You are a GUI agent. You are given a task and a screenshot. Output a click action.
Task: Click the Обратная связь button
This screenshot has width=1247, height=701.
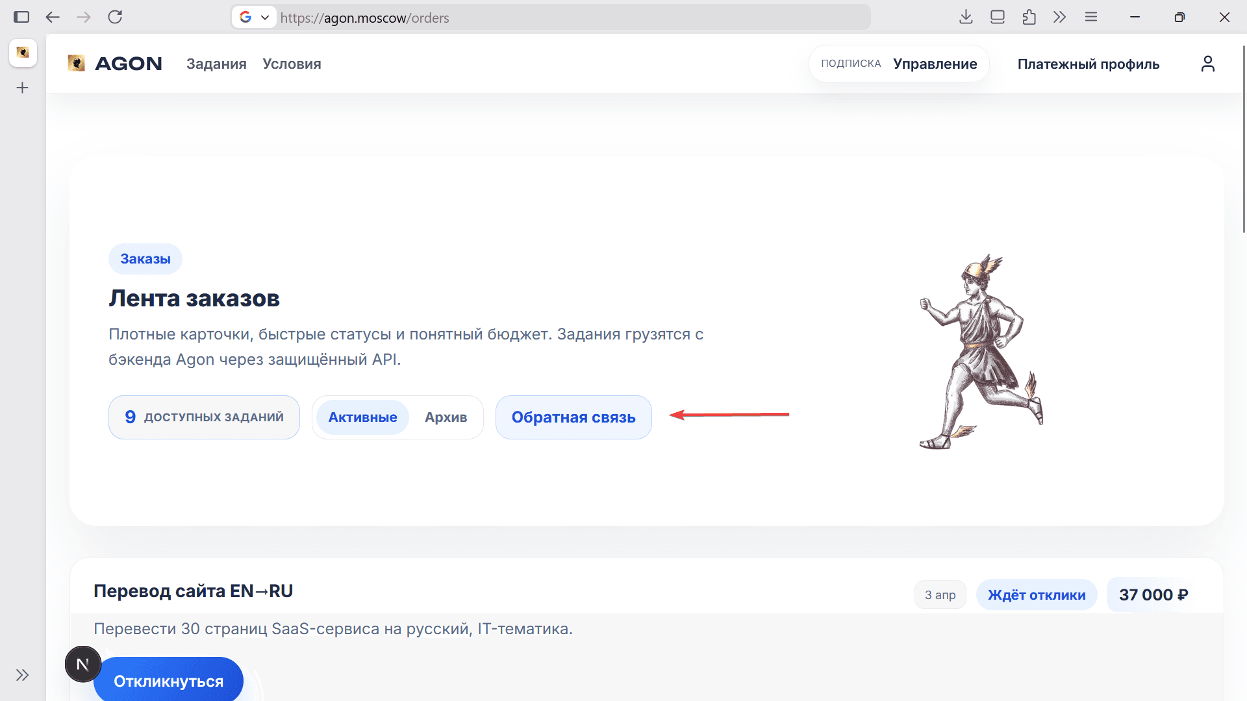(573, 417)
